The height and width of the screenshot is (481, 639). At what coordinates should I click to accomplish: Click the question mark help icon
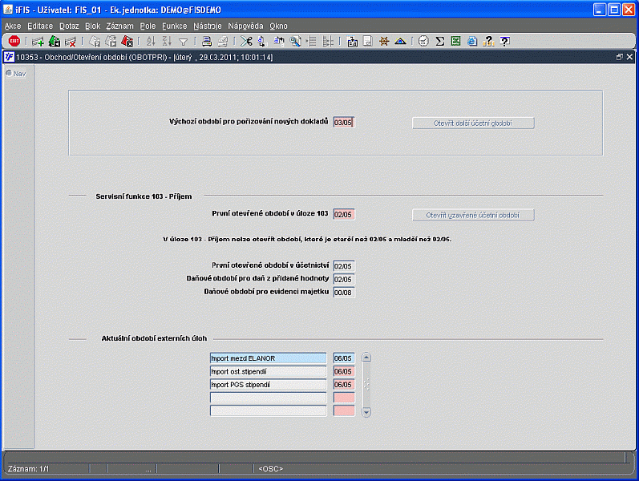(x=504, y=41)
